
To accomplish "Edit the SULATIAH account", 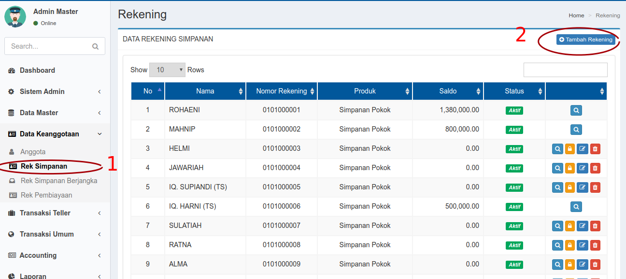I will (x=583, y=226).
